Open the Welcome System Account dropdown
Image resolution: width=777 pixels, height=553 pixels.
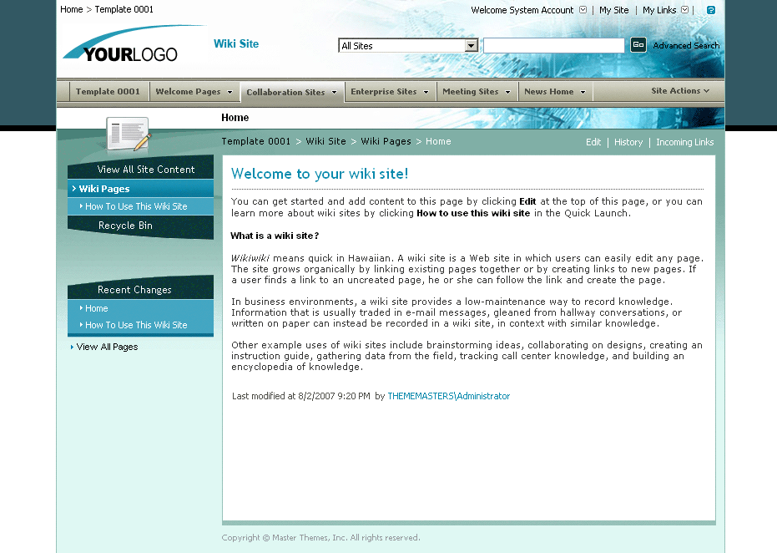pos(582,10)
